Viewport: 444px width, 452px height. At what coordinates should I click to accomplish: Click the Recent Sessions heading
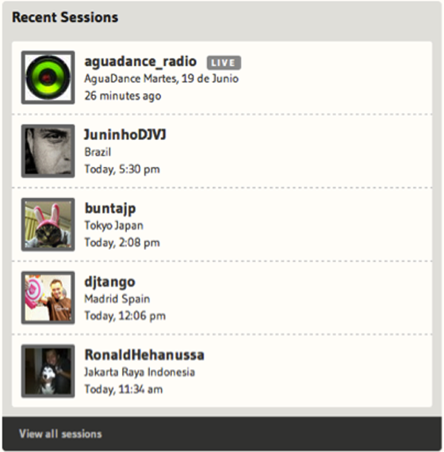pos(65,17)
